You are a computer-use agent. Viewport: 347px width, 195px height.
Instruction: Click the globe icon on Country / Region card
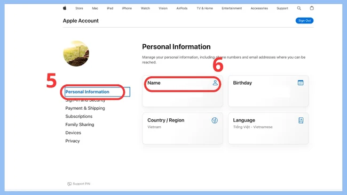click(x=215, y=120)
